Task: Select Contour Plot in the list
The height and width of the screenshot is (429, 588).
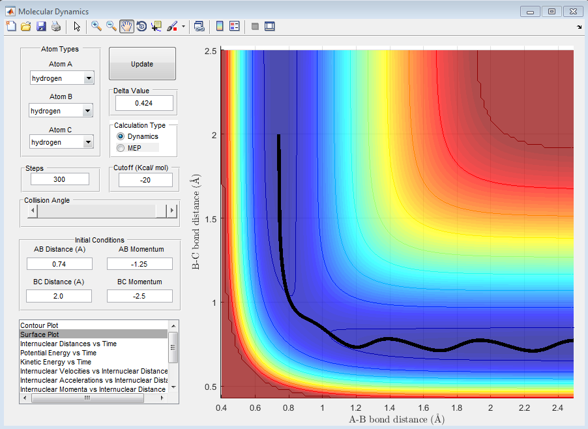Action: [93, 325]
